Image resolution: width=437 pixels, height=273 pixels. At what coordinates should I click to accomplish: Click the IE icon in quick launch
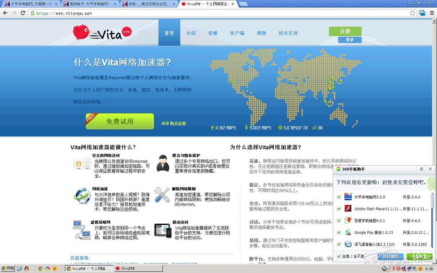point(20,269)
